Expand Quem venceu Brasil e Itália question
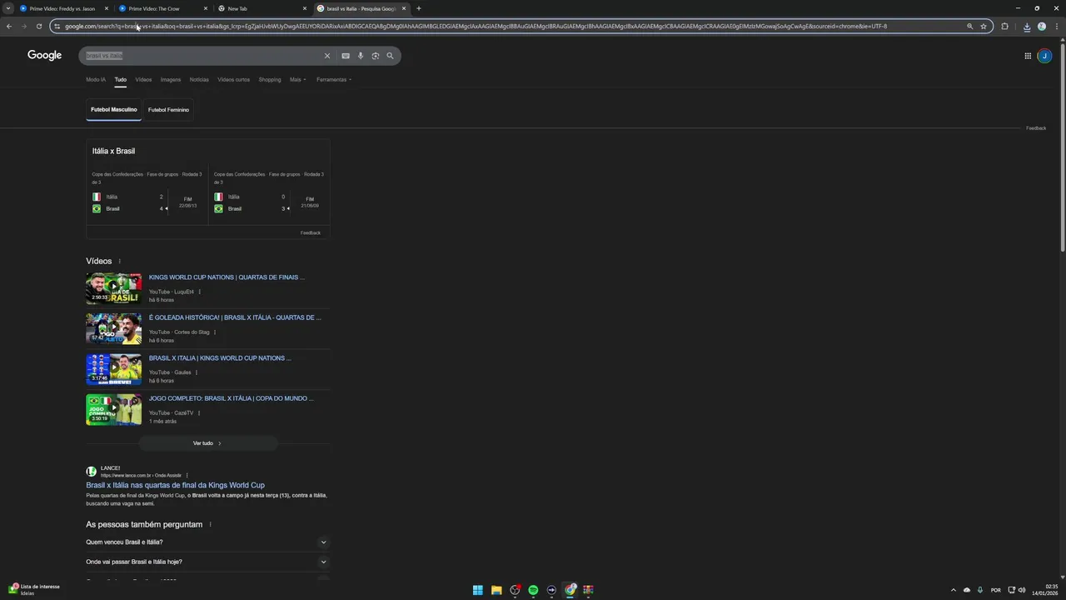The height and width of the screenshot is (600, 1066). tap(207, 542)
